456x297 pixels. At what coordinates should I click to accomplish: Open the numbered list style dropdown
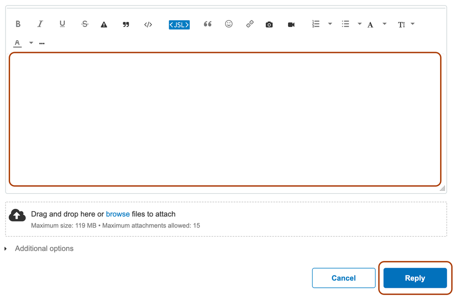[330, 24]
